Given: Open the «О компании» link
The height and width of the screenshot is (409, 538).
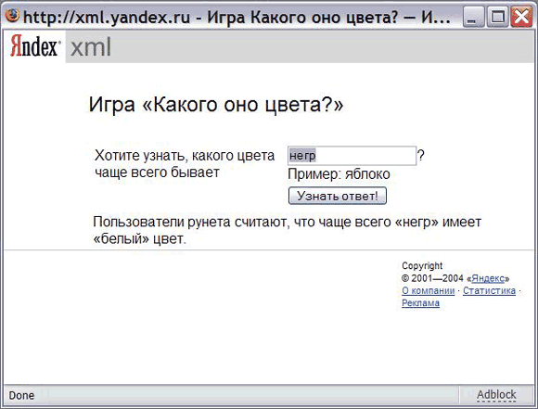Looking at the screenshot, I should click(x=429, y=290).
